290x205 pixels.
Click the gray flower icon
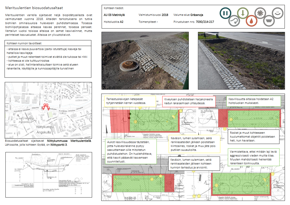(260, 13)
